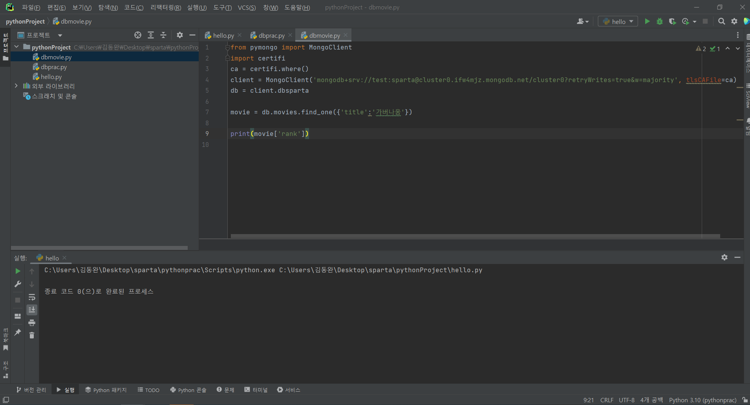Viewport: 750px width, 405px height.
Task: Open TODO tool window
Action: [148, 390]
